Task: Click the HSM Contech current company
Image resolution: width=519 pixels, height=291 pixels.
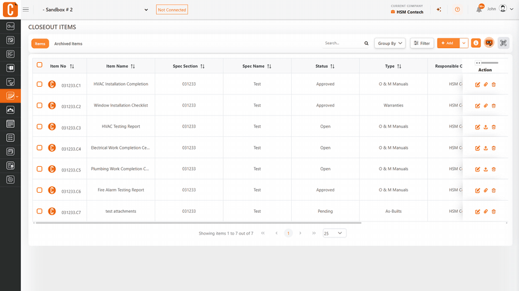Action: click(x=407, y=12)
